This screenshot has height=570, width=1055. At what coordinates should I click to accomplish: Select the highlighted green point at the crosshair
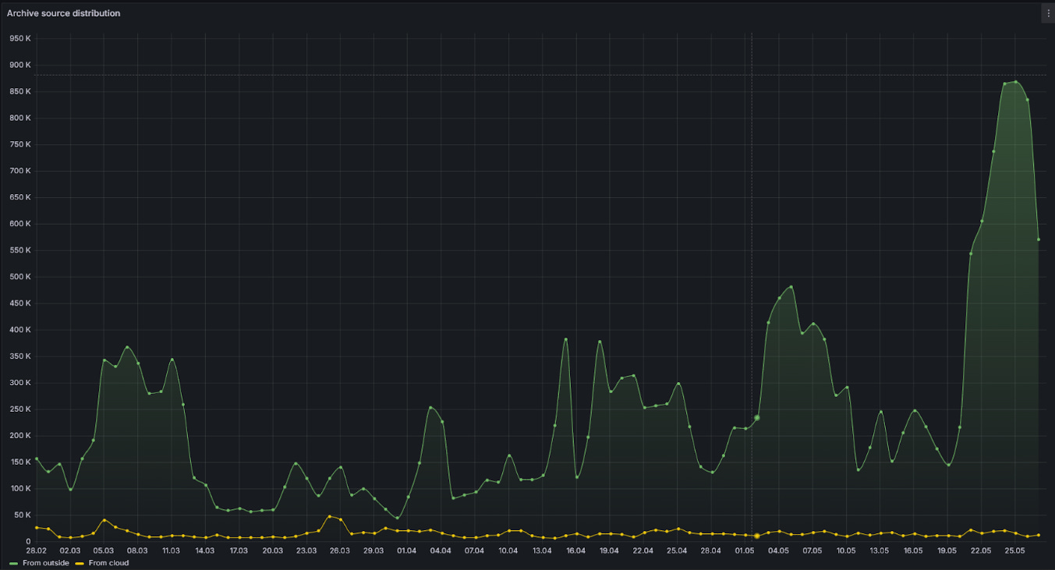756,418
